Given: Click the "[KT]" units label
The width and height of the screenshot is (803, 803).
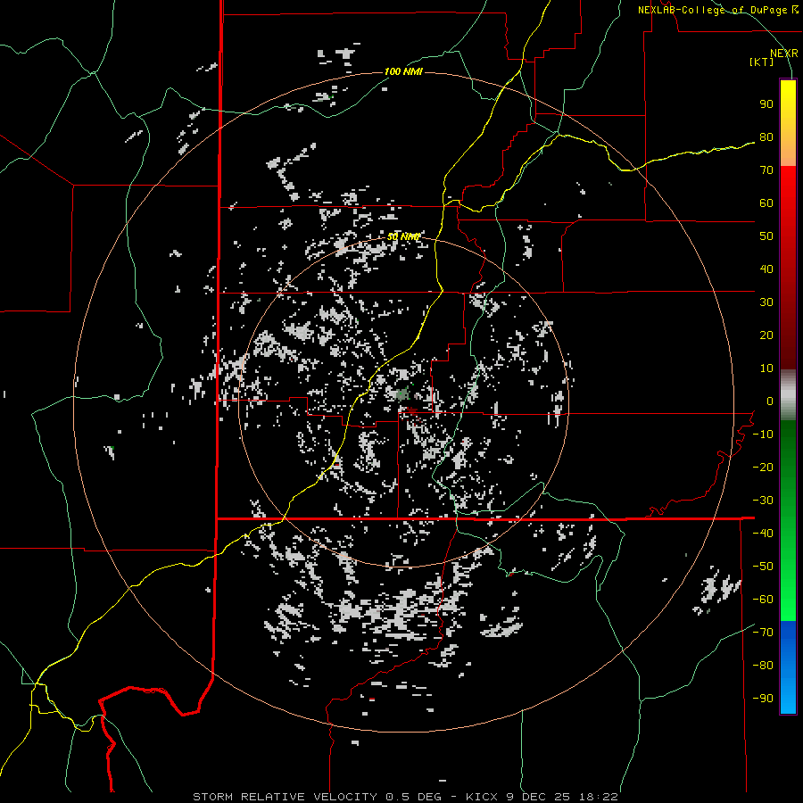Looking at the screenshot, I should coord(762,62).
